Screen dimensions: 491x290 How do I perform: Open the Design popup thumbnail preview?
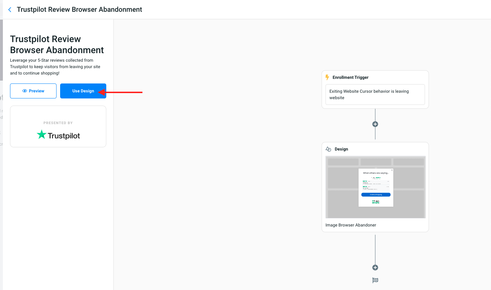(x=375, y=187)
